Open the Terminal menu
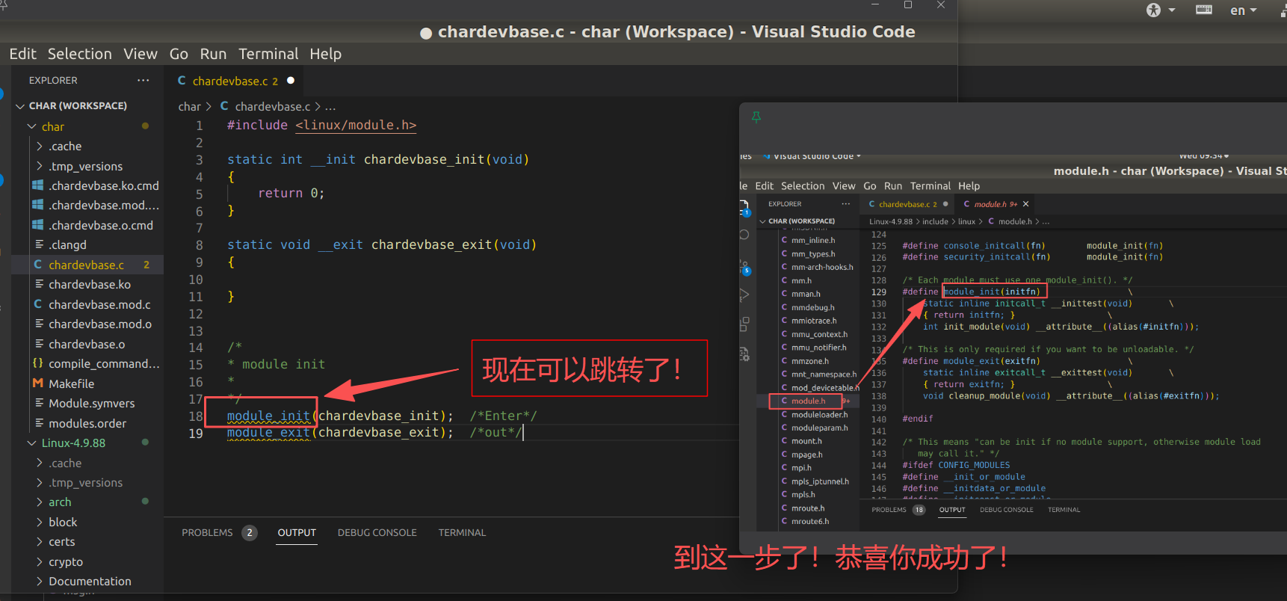 tap(268, 54)
